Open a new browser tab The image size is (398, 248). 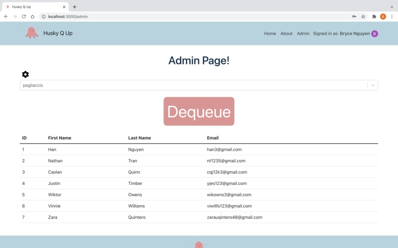(x=75, y=7)
